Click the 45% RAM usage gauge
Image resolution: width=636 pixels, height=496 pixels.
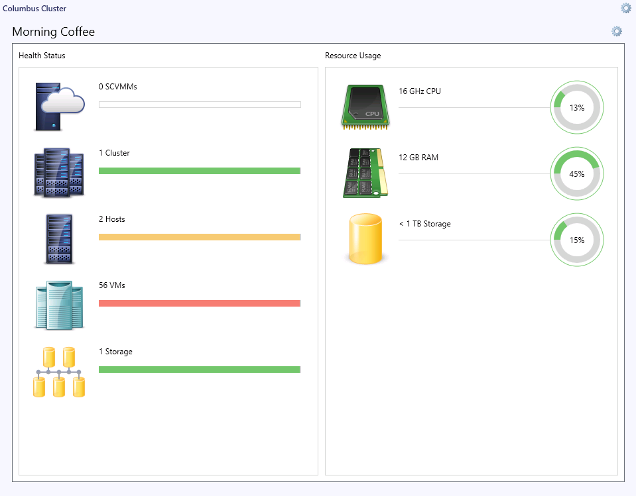[577, 174]
